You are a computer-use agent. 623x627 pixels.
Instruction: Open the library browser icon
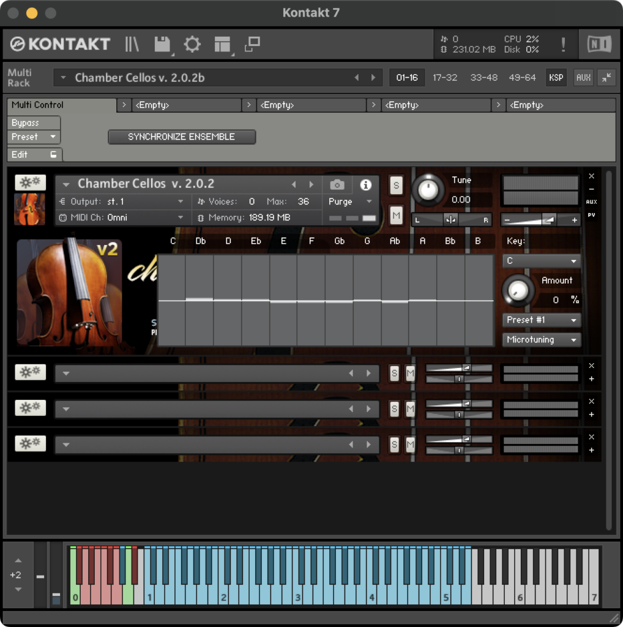[x=132, y=44]
